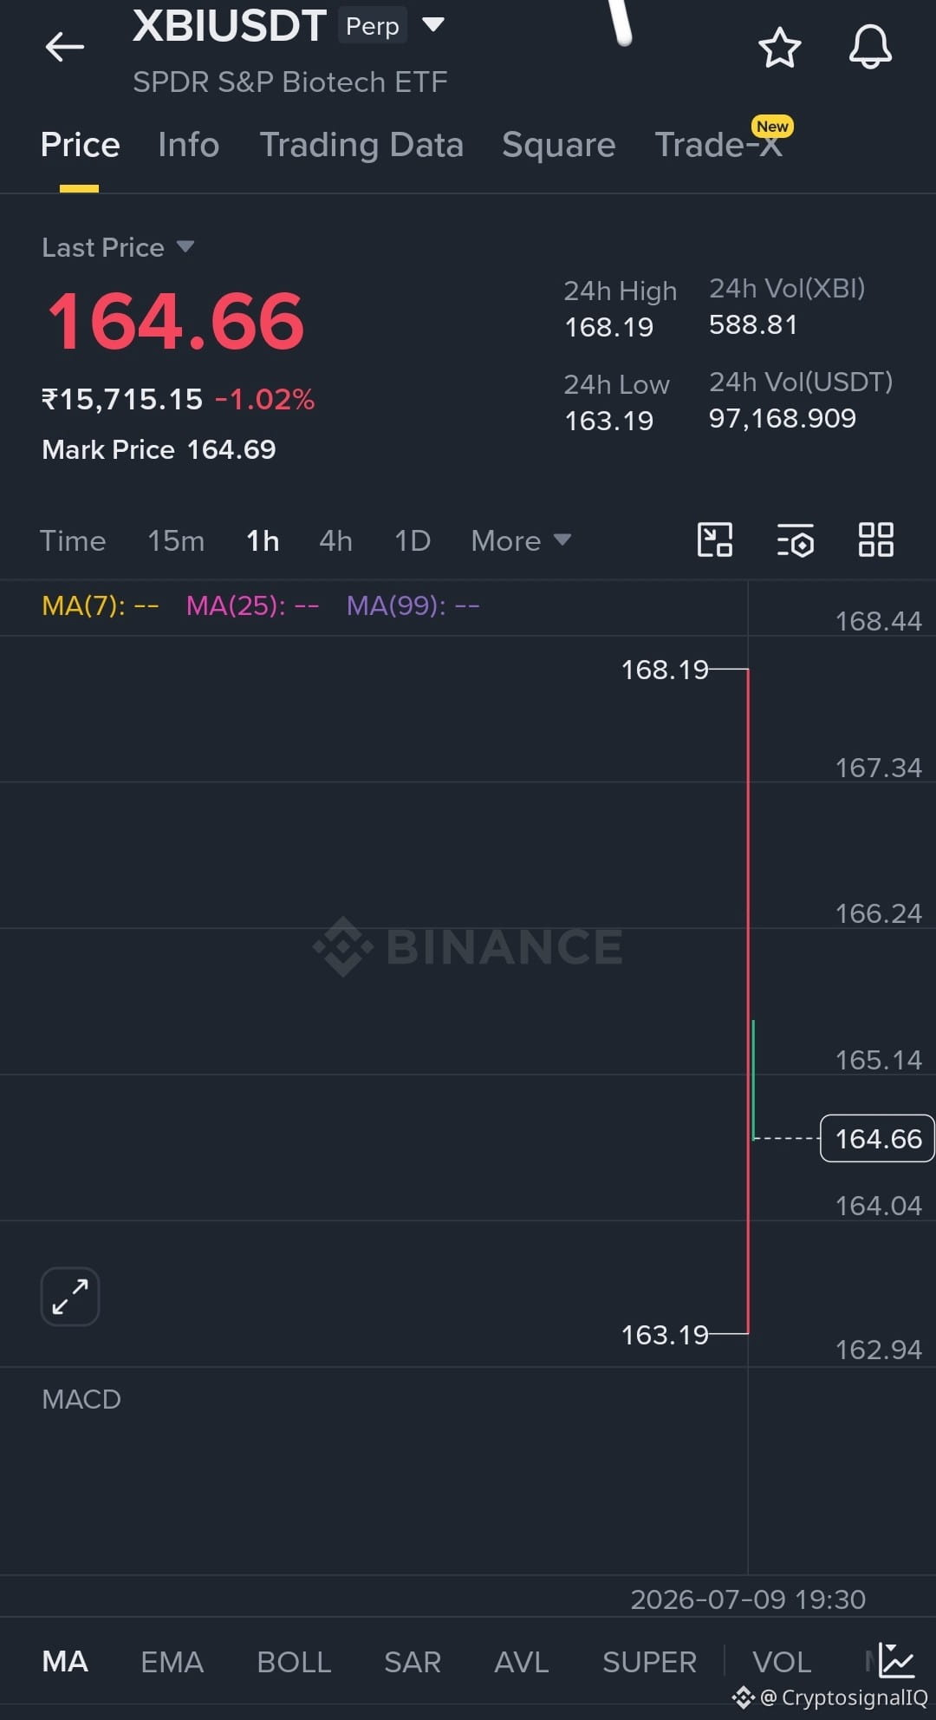Enable the BOLL indicator
936x1720 pixels.
click(x=294, y=1661)
